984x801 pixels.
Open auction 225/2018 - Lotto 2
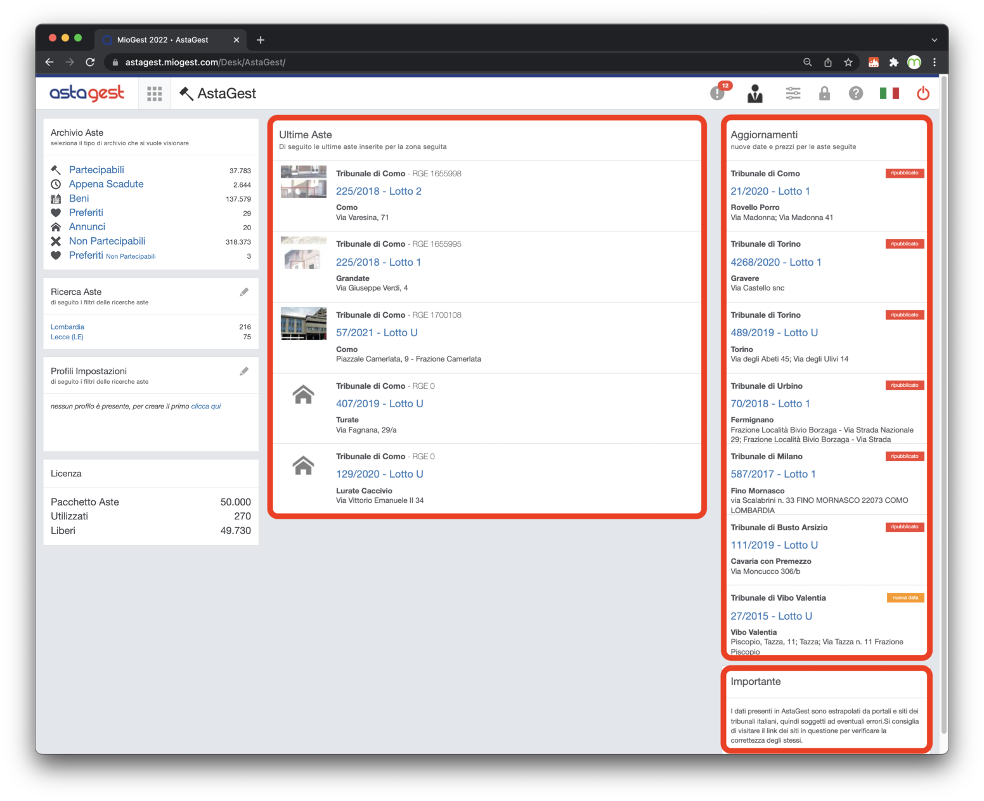coord(379,192)
